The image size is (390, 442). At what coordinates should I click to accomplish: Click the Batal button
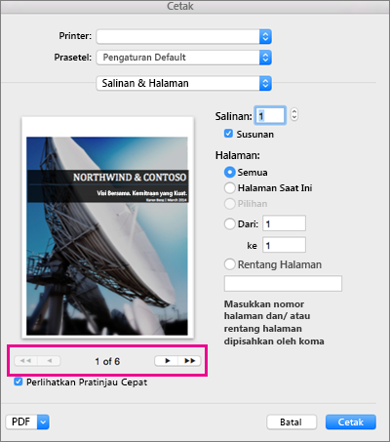tap(292, 422)
